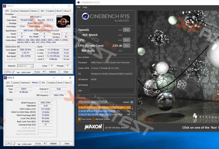Click the rendered scene preview image
The image size is (219, 149).
(178, 67)
